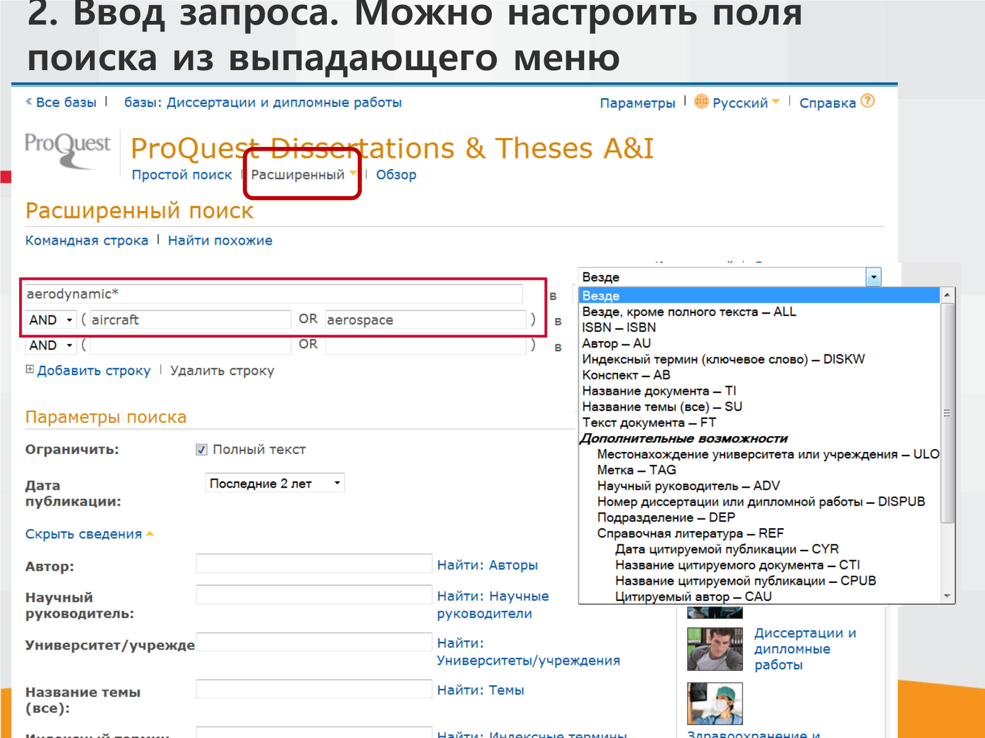985x738 pixels.
Task: Select Справочная литература – REF option
Action: tap(690, 533)
